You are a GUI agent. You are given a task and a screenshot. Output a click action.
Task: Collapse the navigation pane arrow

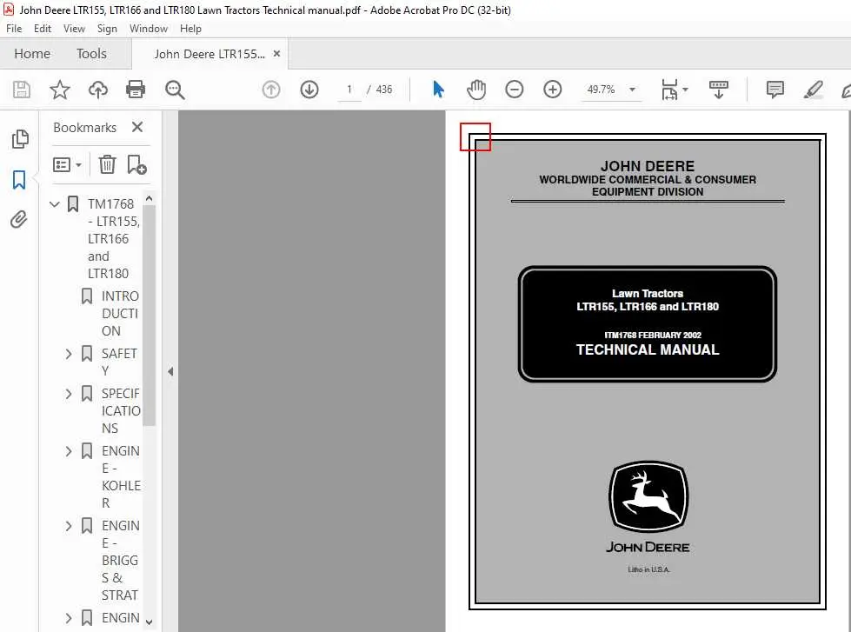tap(170, 371)
